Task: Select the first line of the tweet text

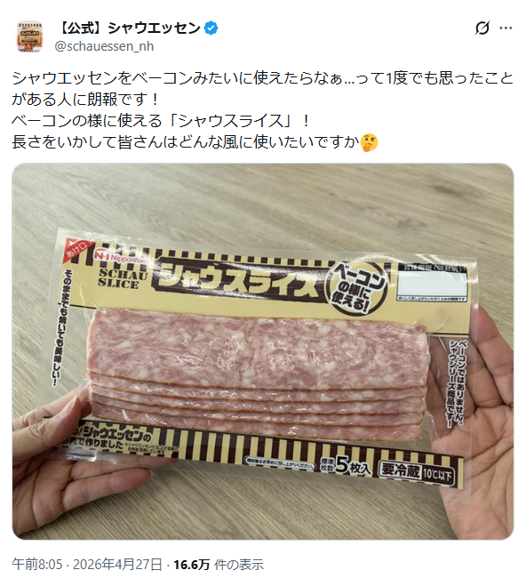Action: click(263, 79)
